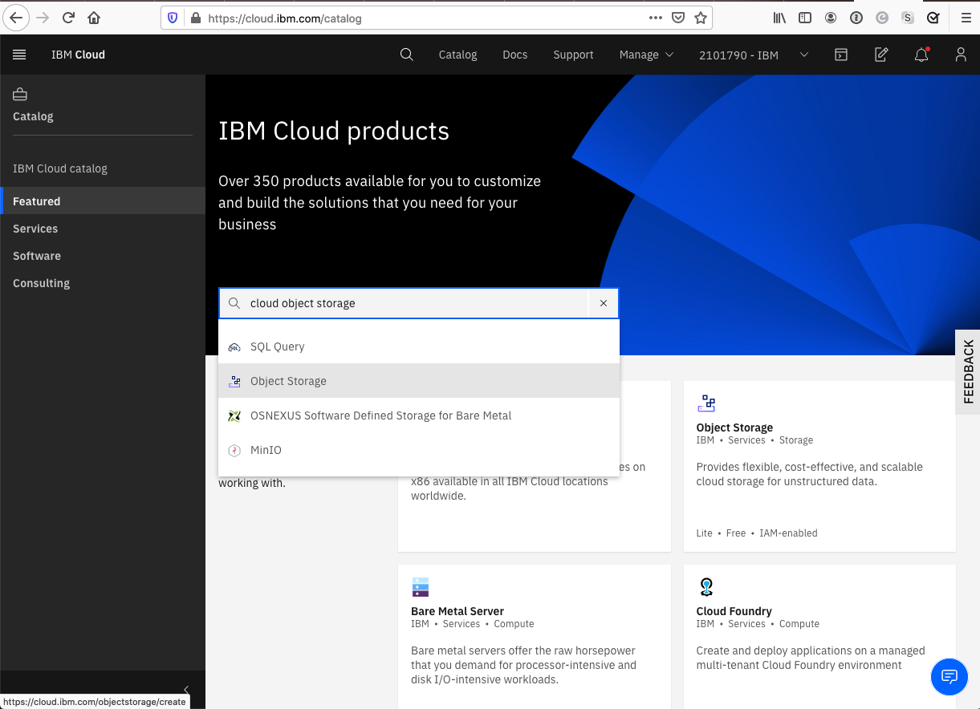This screenshot has width=980, height=709.
Task: Open Firefox hamburger menu
Action: [966, 18]
